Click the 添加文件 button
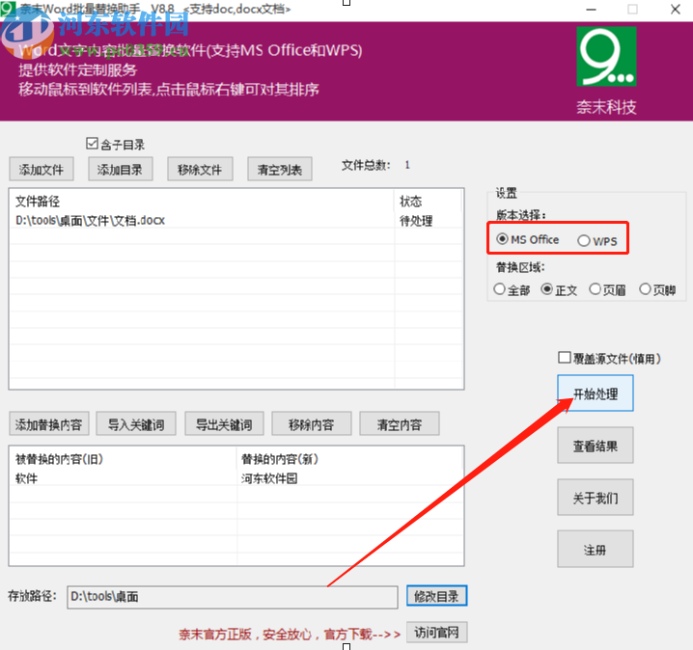 (42, 170)
